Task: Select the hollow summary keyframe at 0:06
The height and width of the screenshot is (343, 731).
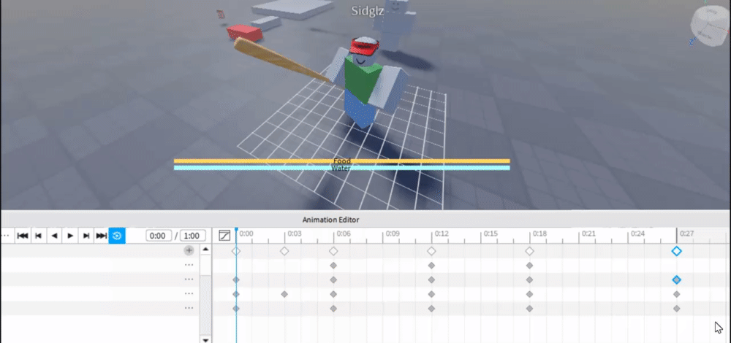Action: pyautogui.click(x=333, y=251)
